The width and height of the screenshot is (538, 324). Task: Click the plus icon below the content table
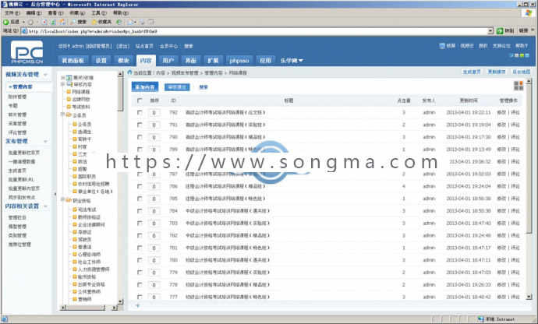pyautogui.click(x=137, y=305)
